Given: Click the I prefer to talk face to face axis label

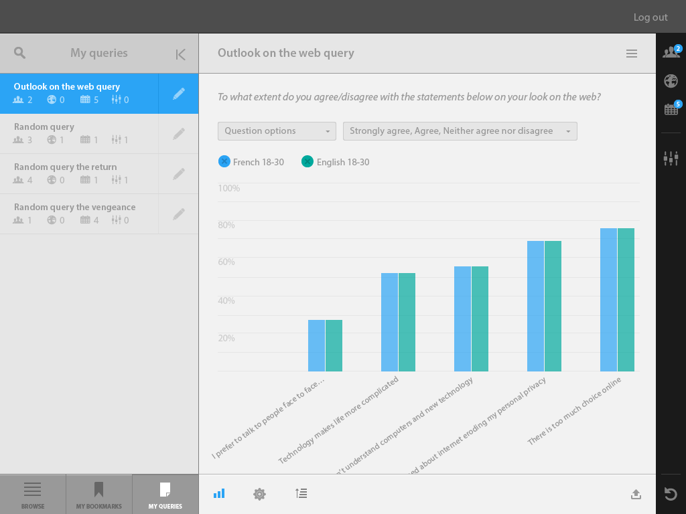Looking at the screenshot, I should 268,418.
